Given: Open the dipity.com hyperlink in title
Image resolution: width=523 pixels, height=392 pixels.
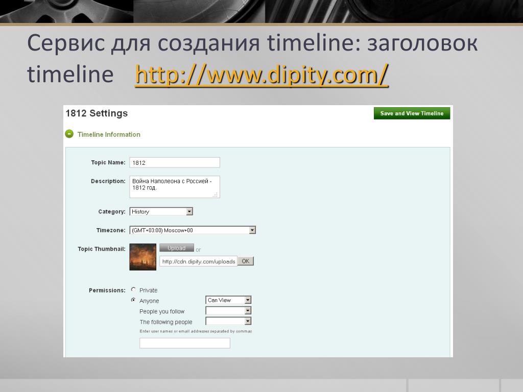Looking at the screenshot, I should (261, 75).
